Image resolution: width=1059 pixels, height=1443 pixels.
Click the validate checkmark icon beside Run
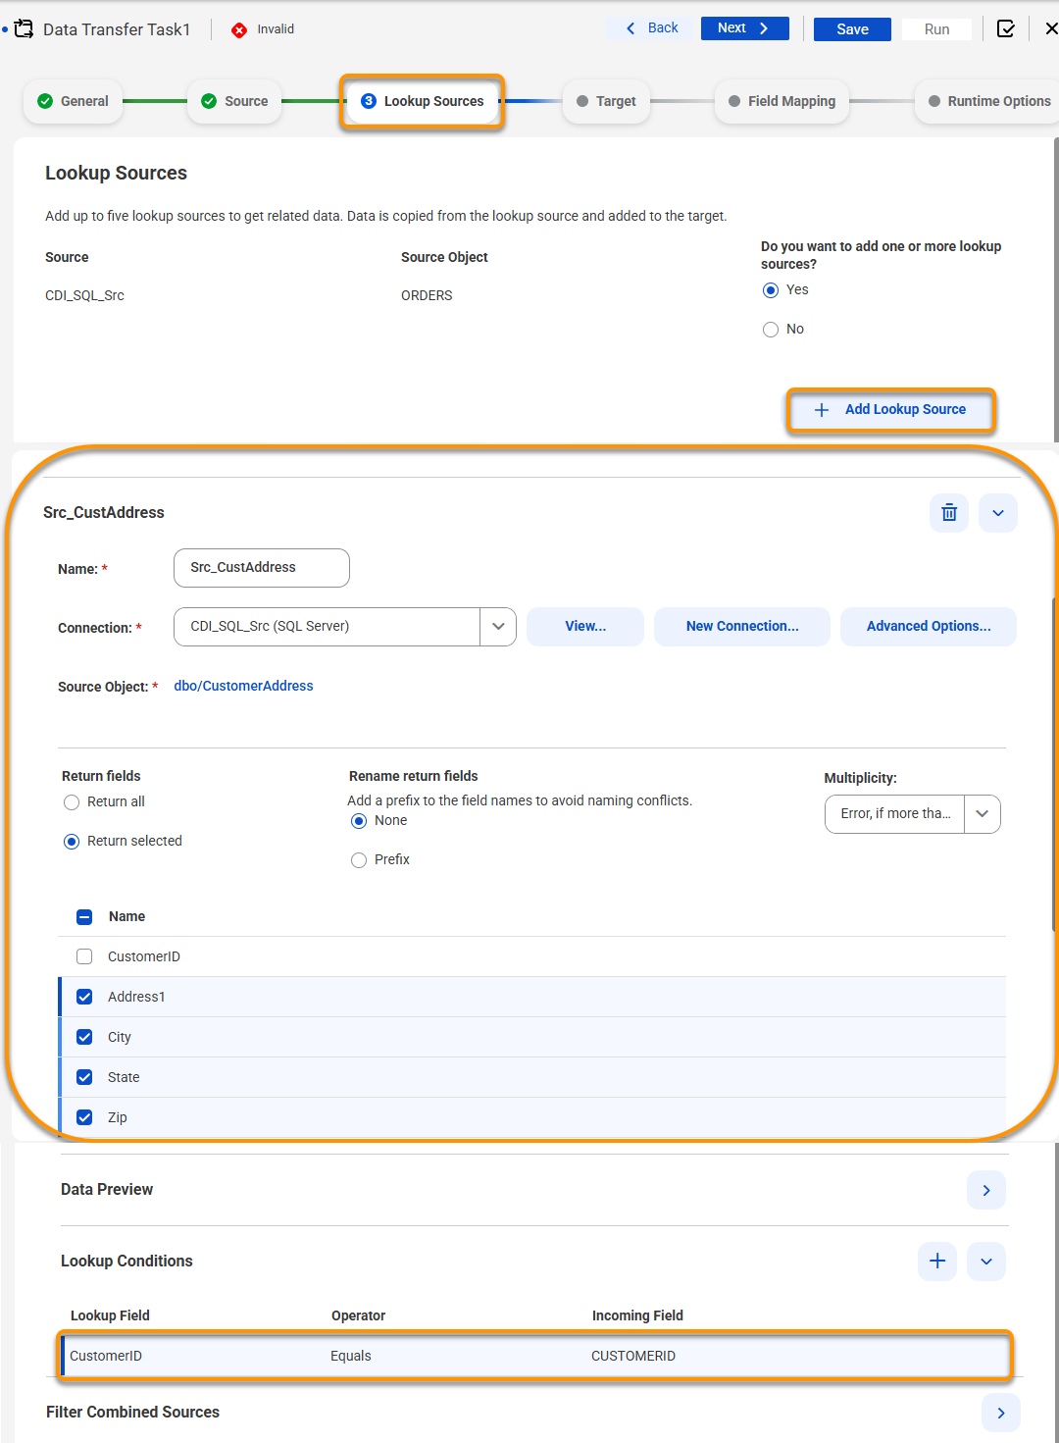click(1005, 28)
